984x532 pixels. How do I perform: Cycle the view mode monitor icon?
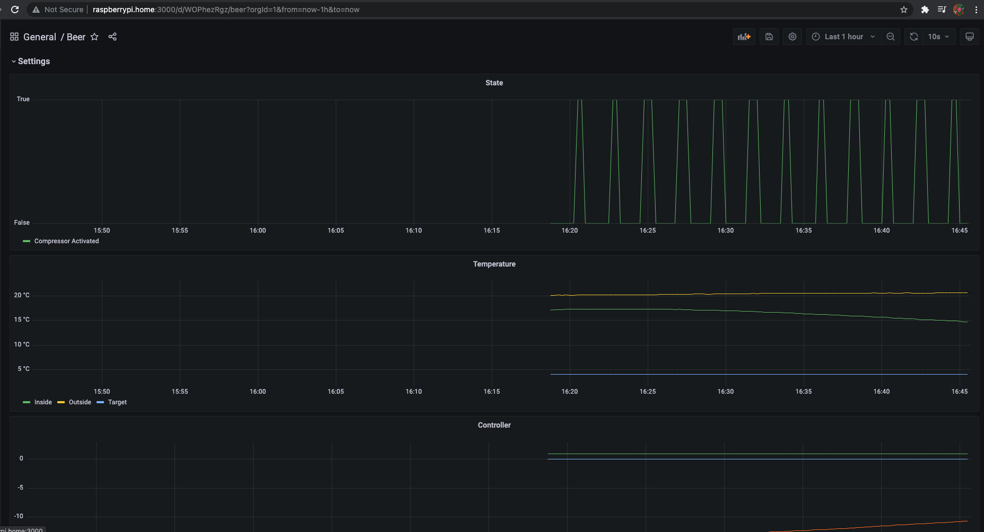tap(970, 37)
